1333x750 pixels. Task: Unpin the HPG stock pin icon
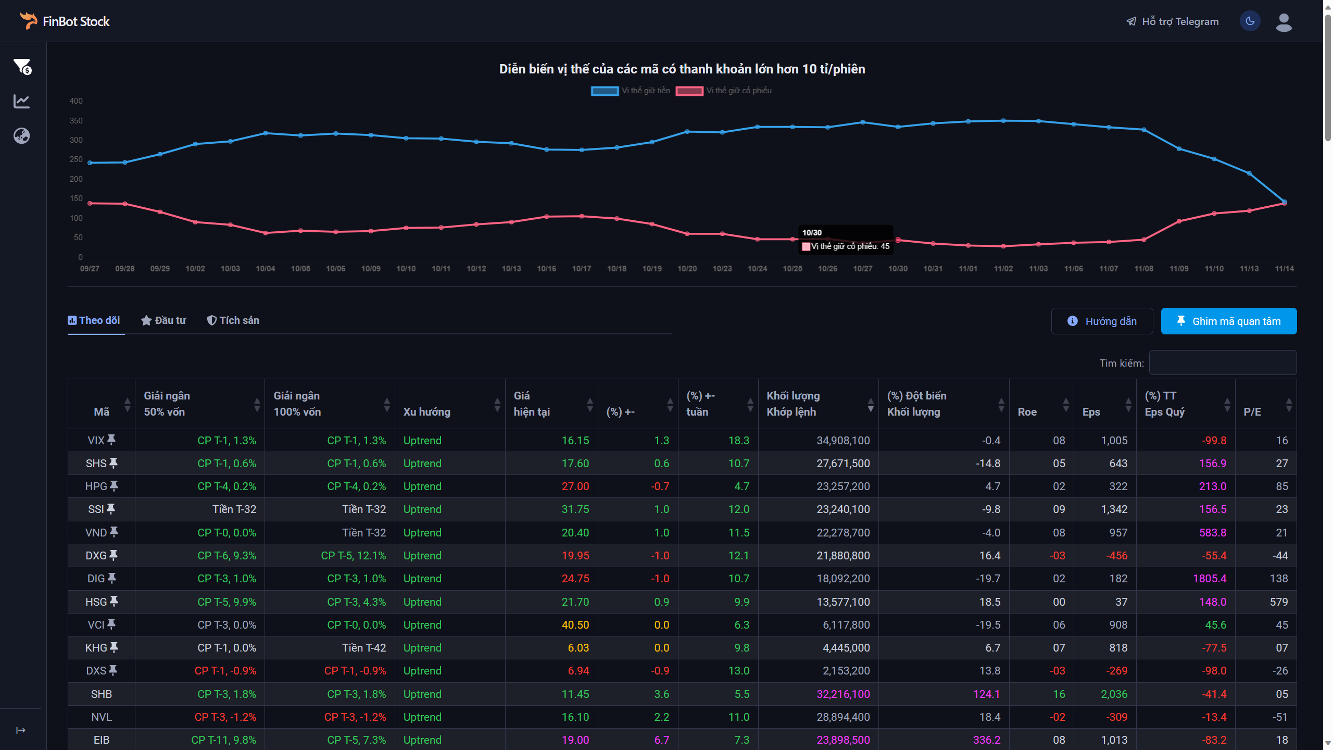[x=114, y=486]
